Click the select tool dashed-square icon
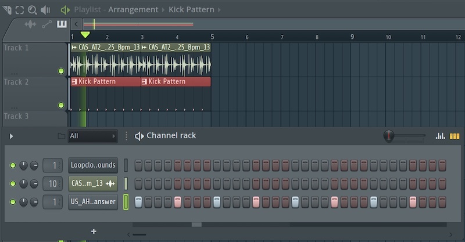The width and height of the screenshot is (465, 242). pos(19,9)
